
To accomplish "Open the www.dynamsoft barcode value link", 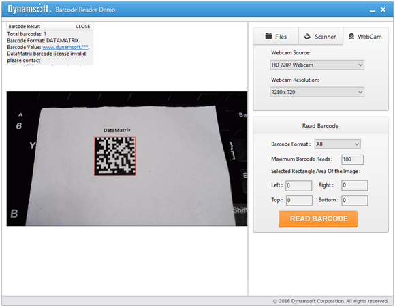I will click(65, 47).
